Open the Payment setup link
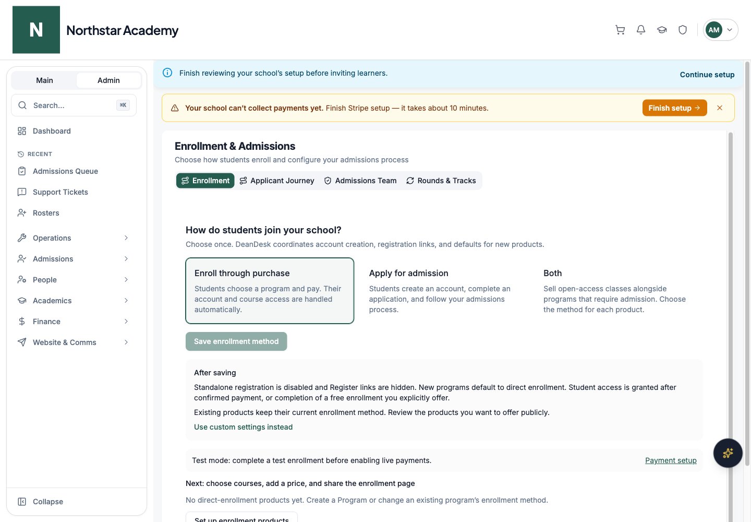 pos(671,460)
